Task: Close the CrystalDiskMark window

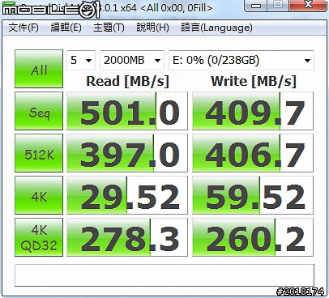Action: point(308,5)
